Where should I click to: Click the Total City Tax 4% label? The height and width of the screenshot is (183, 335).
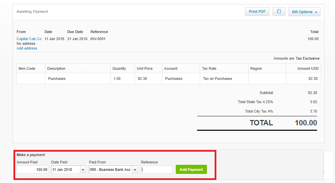point(259,111)
